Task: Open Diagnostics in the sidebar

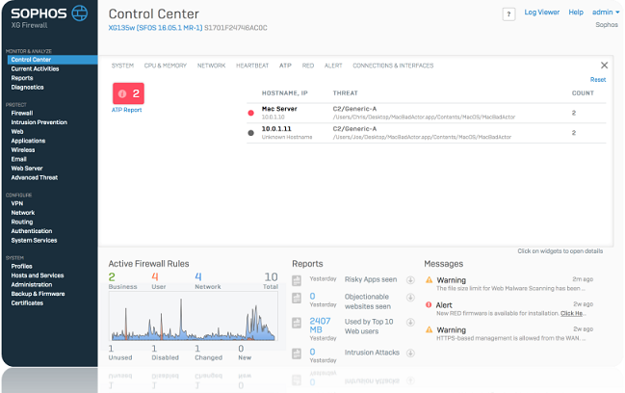Action: coord(28,88)
